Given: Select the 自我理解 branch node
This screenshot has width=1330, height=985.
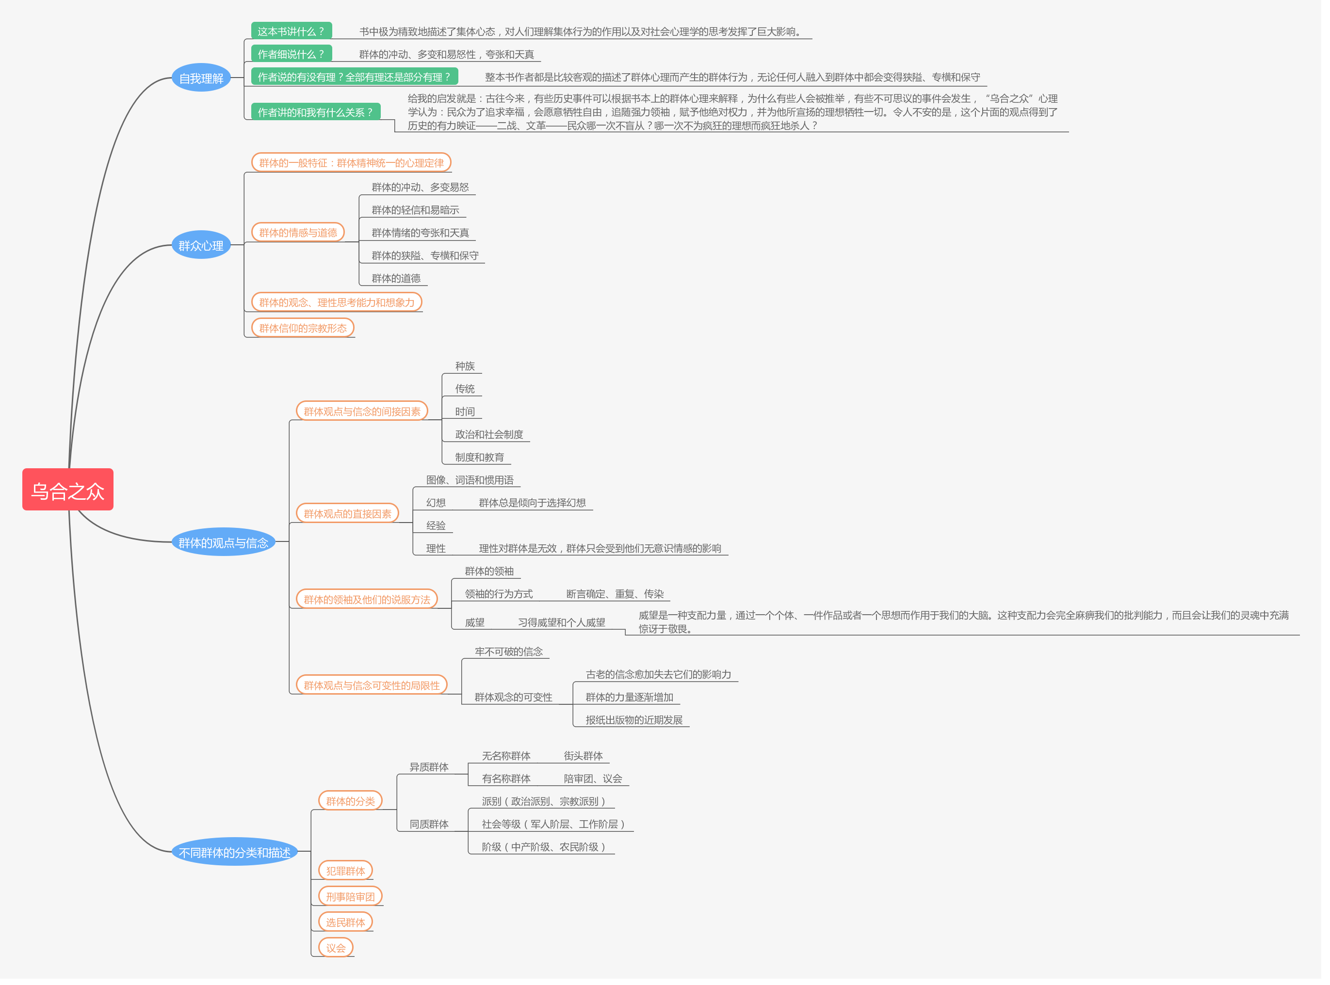Looking at the screenshot, I should pos(201,78).
